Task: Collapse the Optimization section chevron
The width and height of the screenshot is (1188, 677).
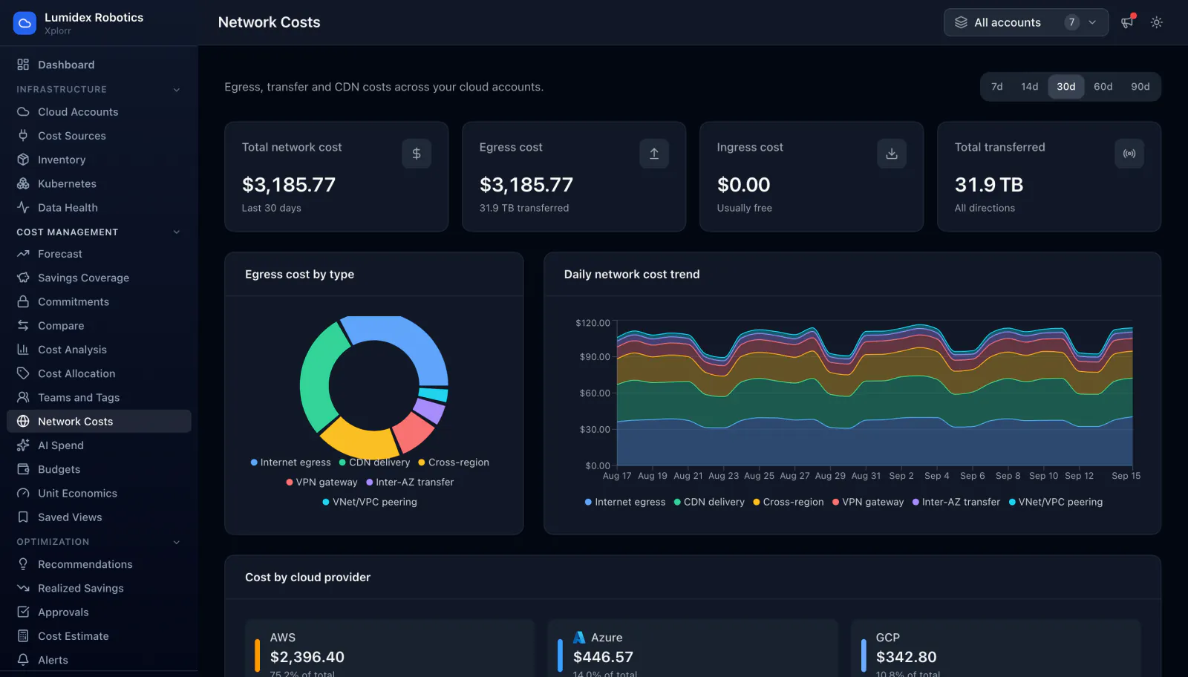Action: tap(177, 542)
